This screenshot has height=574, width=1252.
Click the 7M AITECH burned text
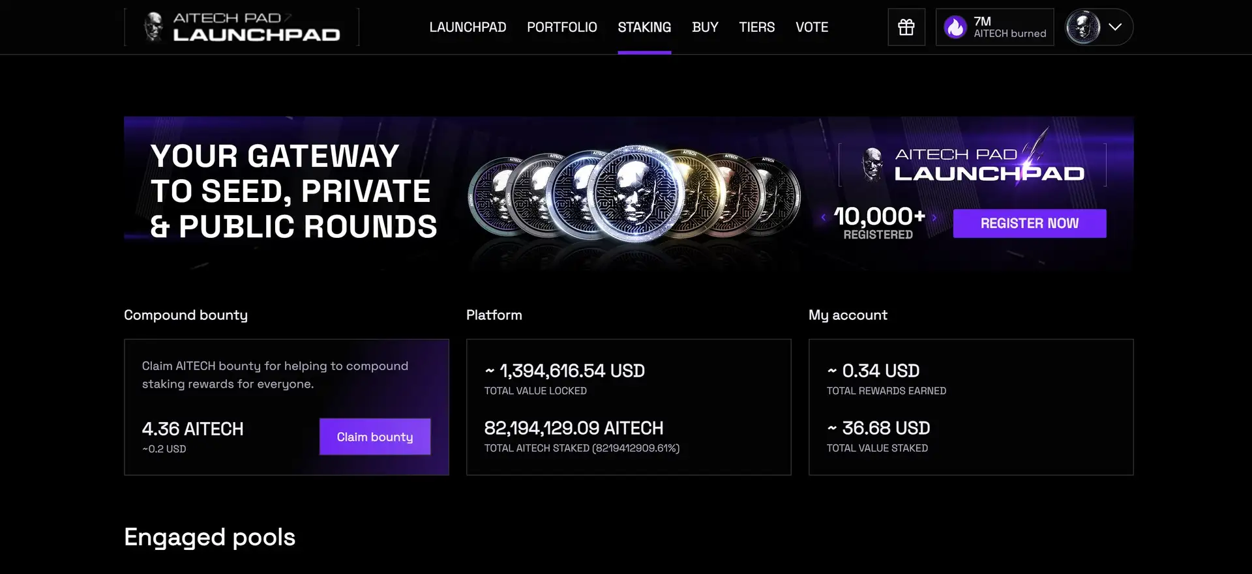coord(1009,27)
